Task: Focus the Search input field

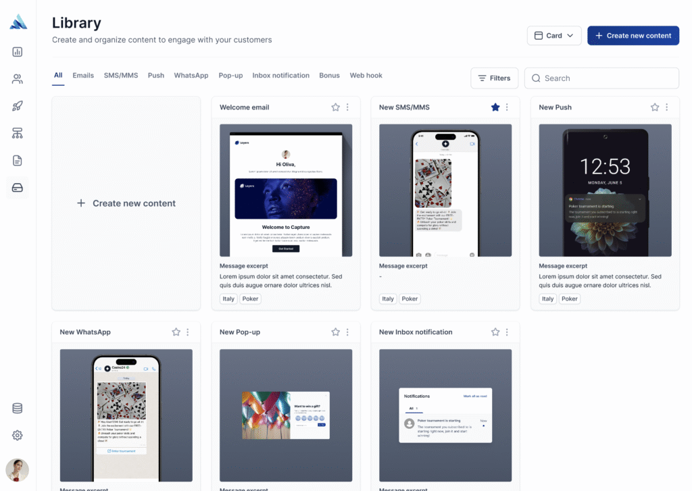Action: click(601, 78)
